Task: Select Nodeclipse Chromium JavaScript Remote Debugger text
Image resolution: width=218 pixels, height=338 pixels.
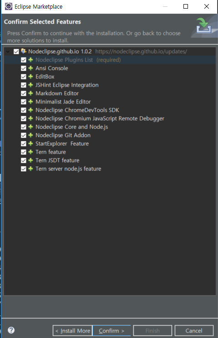Action: [100, 118]
